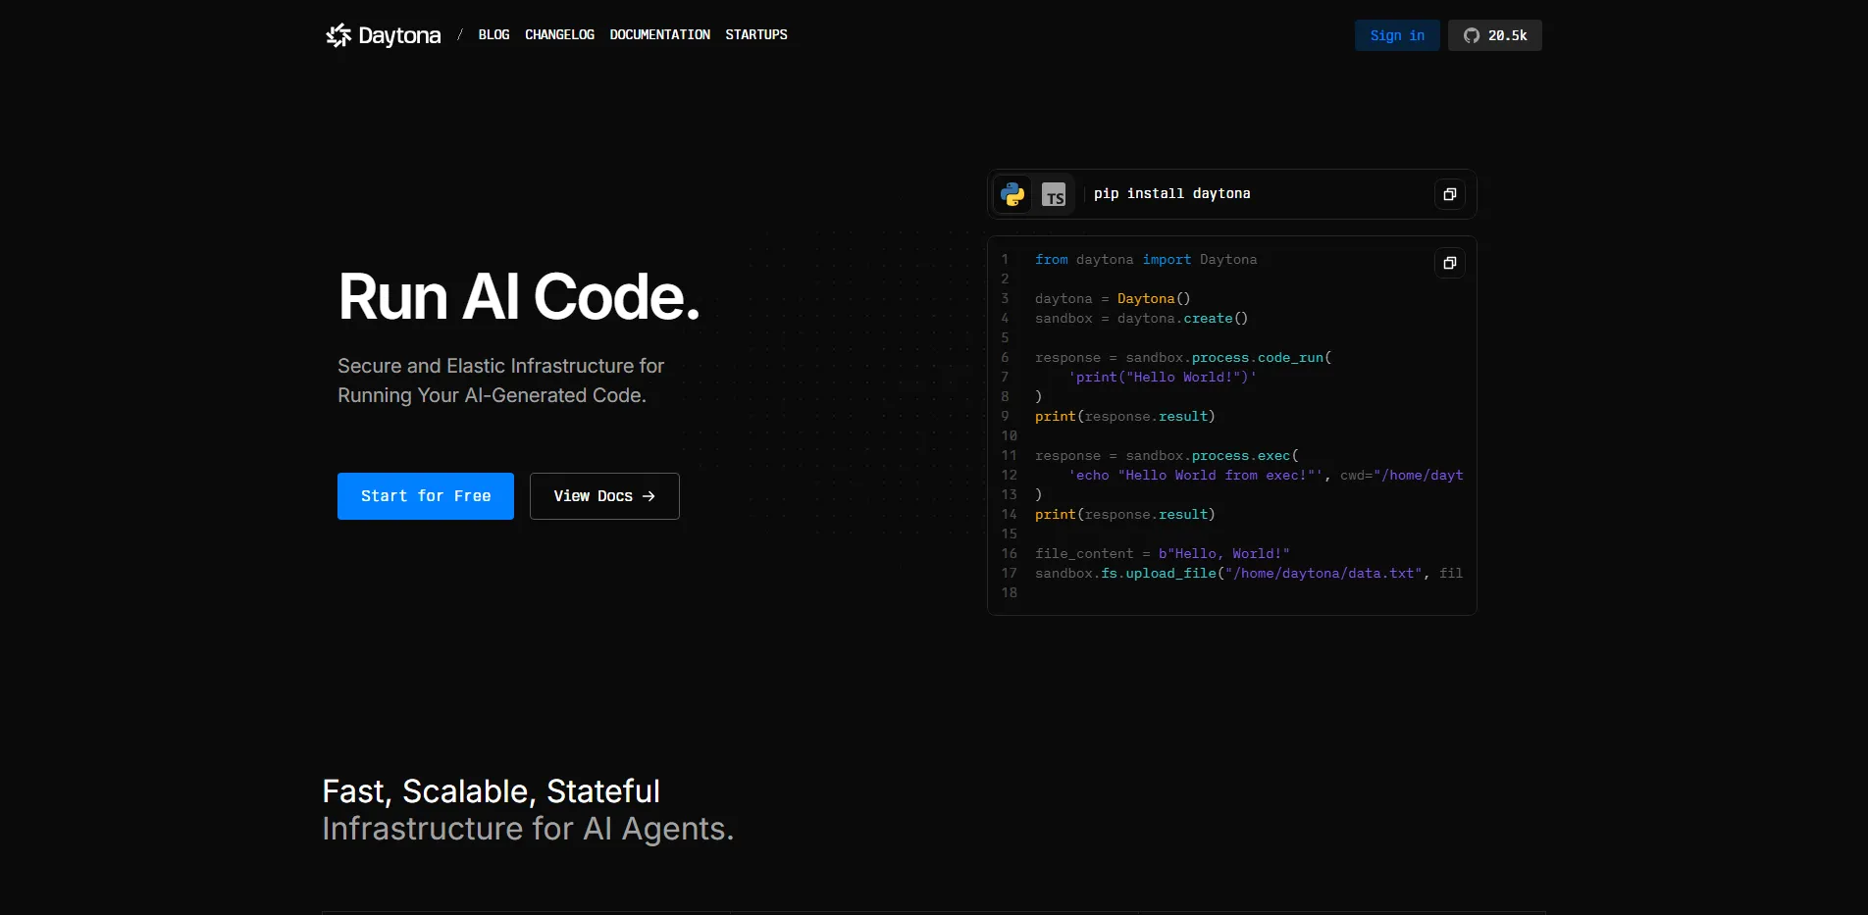Open GitHub via the octocat icon
Image resolution: width=1868 pixels, height=915 pixels.
coord(1471,35)
